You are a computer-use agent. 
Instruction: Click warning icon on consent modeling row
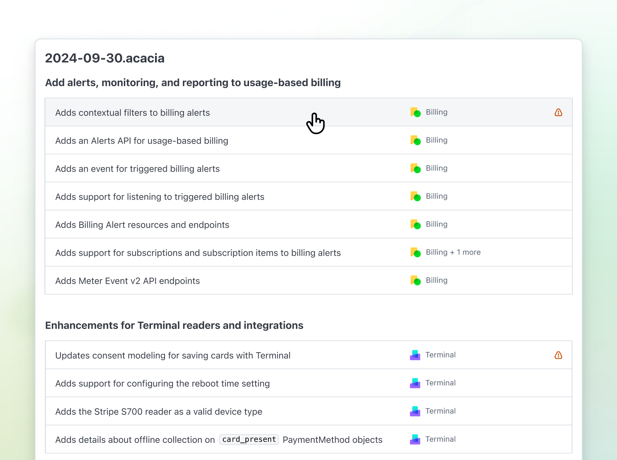click(x=558, y=355)
